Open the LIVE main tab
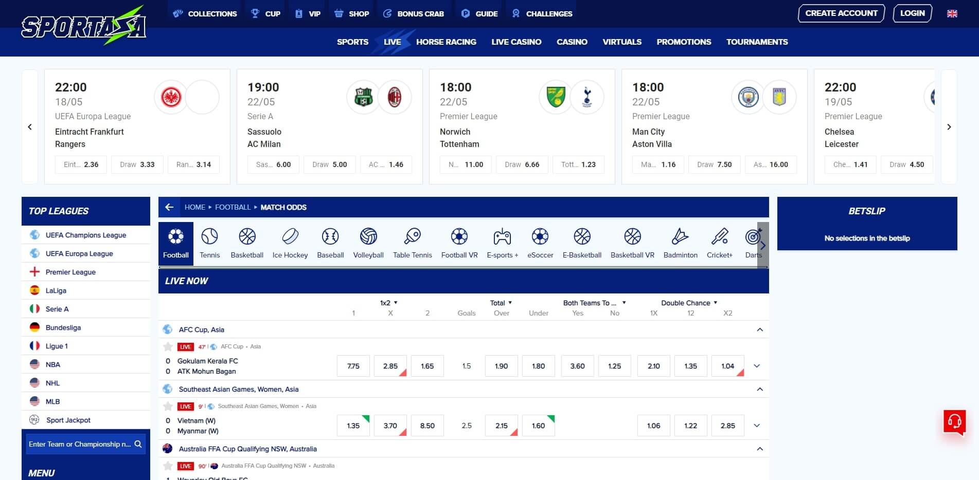This screenshot has height=480, width=979. 392,42
